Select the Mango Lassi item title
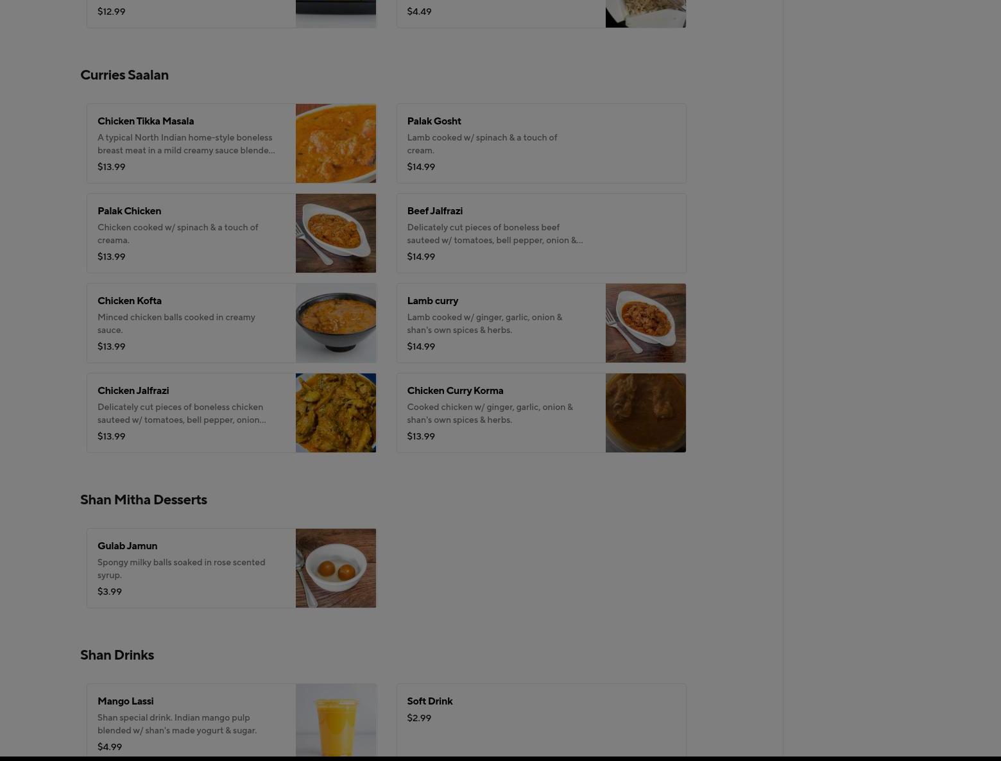Image resolution: width=1001 pixels, height=761 pixels. tap(125, 701)
